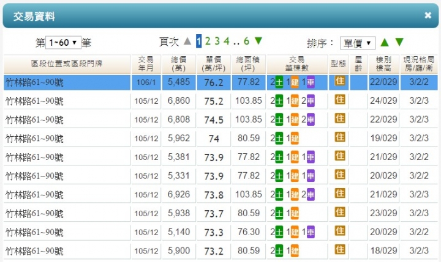Click the green 土 icon in the 5,900 row
Image resolution: width=441 pixels, height=262 pixels.
click(279, 251)
